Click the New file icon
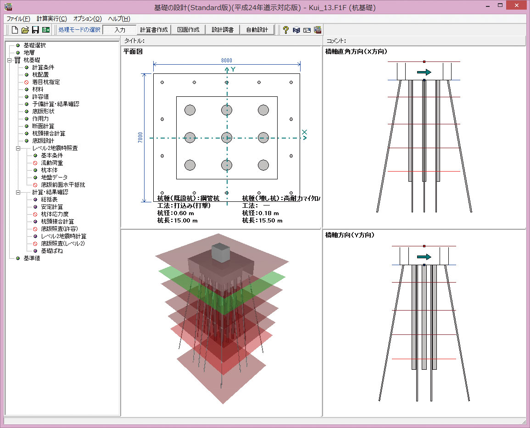The width and height of the screenshot is (530, 428). pyautogui.click(x=15, y=30)
